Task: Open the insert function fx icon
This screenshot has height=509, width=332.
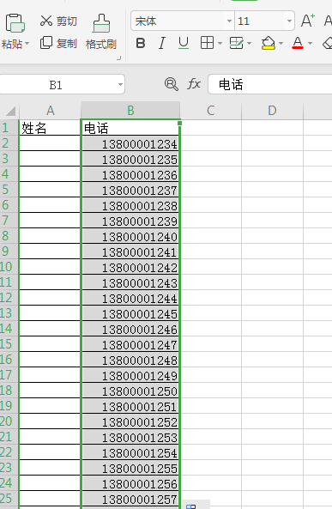Action: (194, 84)
